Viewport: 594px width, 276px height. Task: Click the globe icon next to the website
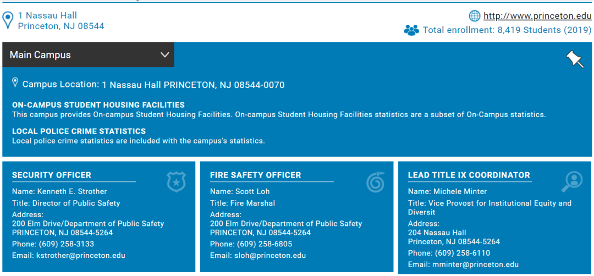[x=474, y=15]
